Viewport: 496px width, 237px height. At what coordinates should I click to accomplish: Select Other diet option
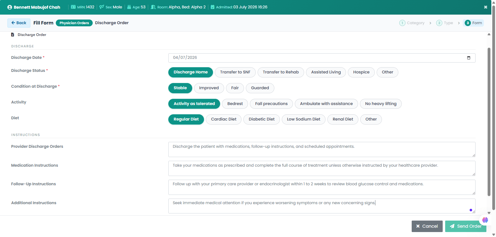371,119
